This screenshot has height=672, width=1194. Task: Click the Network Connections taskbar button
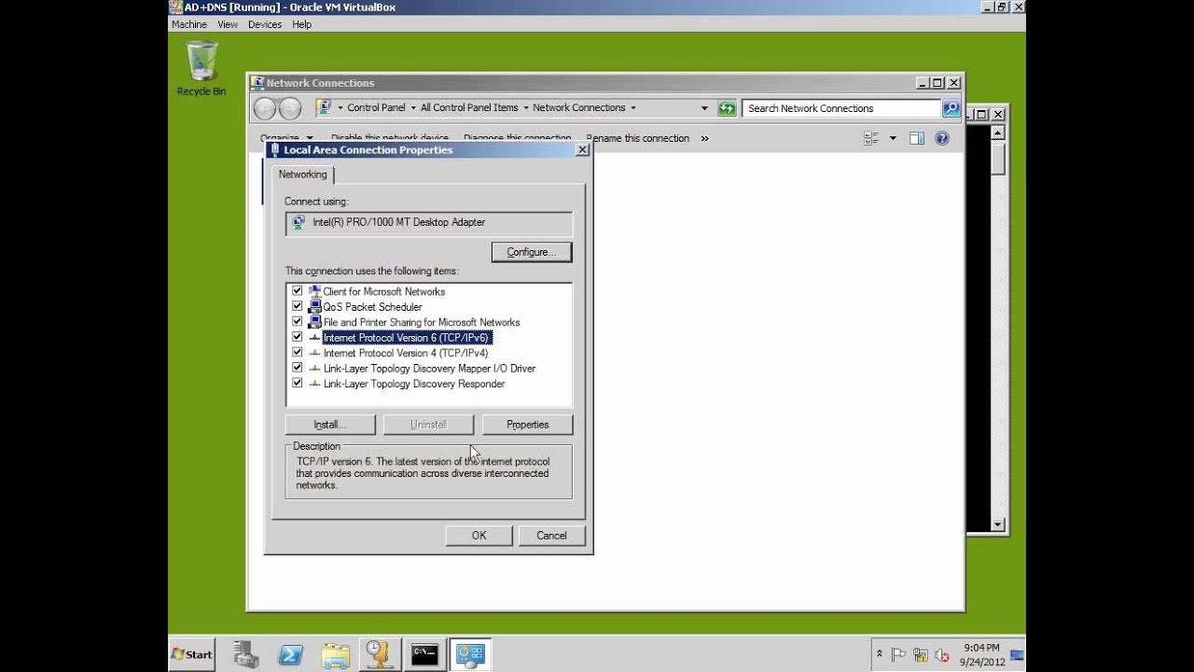click(469, 654)
